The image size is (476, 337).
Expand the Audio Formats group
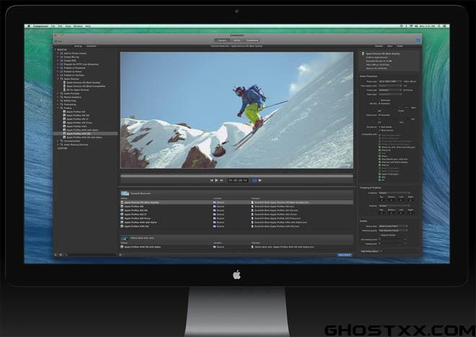57,92
